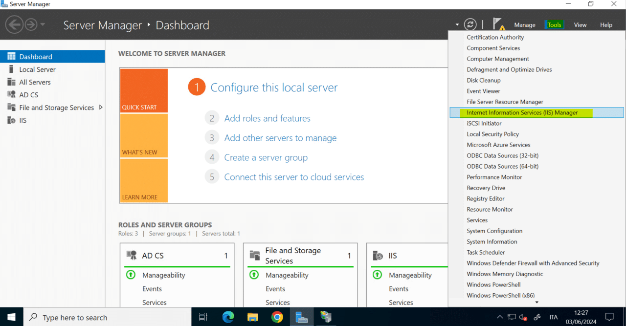The image size is (626, 326).
Task: Select the LEARN MORE tile
Action: (144, 180)
